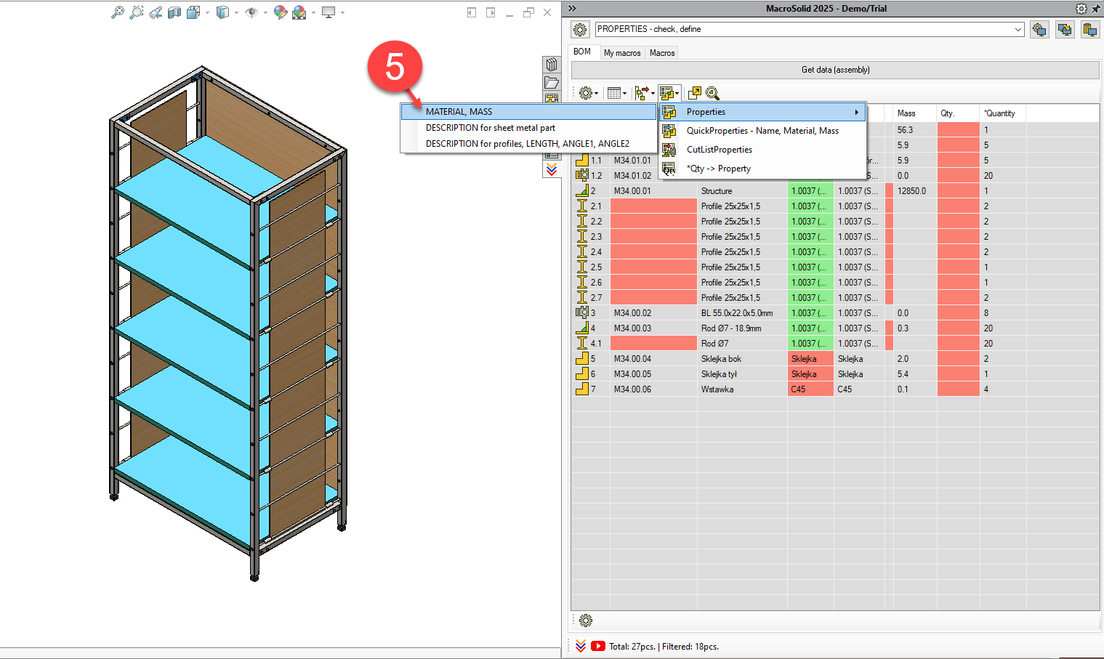Open the Properties submenu entry
Viewport: 1104px width, 659px height.
click(x=762, y=112)
